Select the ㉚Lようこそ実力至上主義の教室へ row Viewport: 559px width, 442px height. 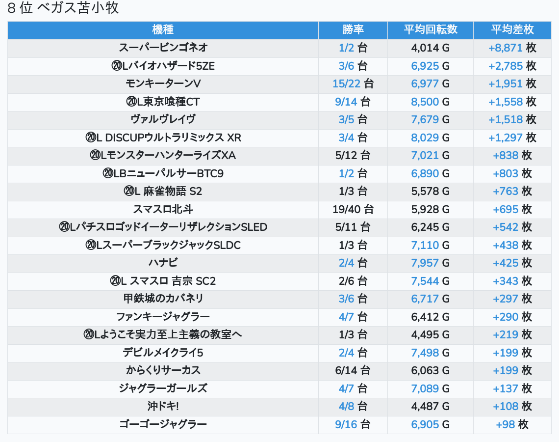click(279, 335)
